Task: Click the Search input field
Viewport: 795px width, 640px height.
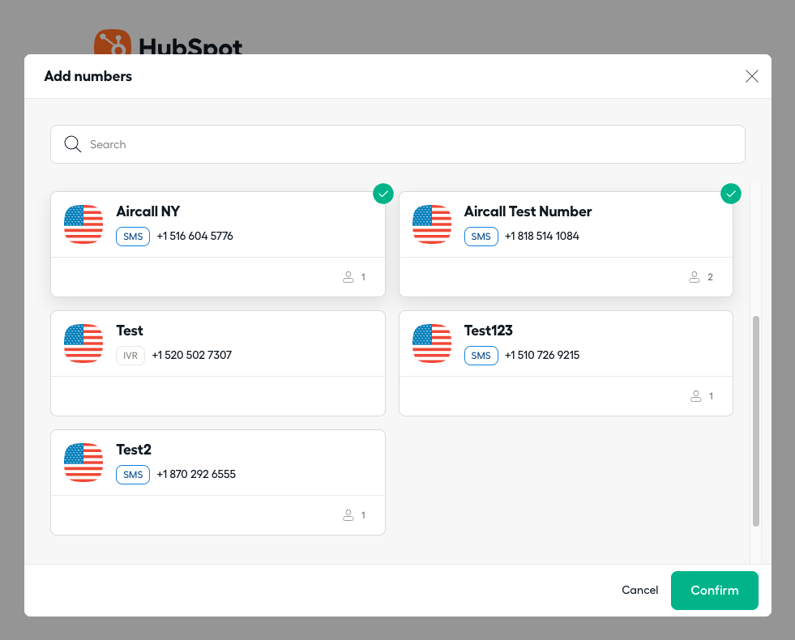Action: pyautogui.click(x=397, y=144)
